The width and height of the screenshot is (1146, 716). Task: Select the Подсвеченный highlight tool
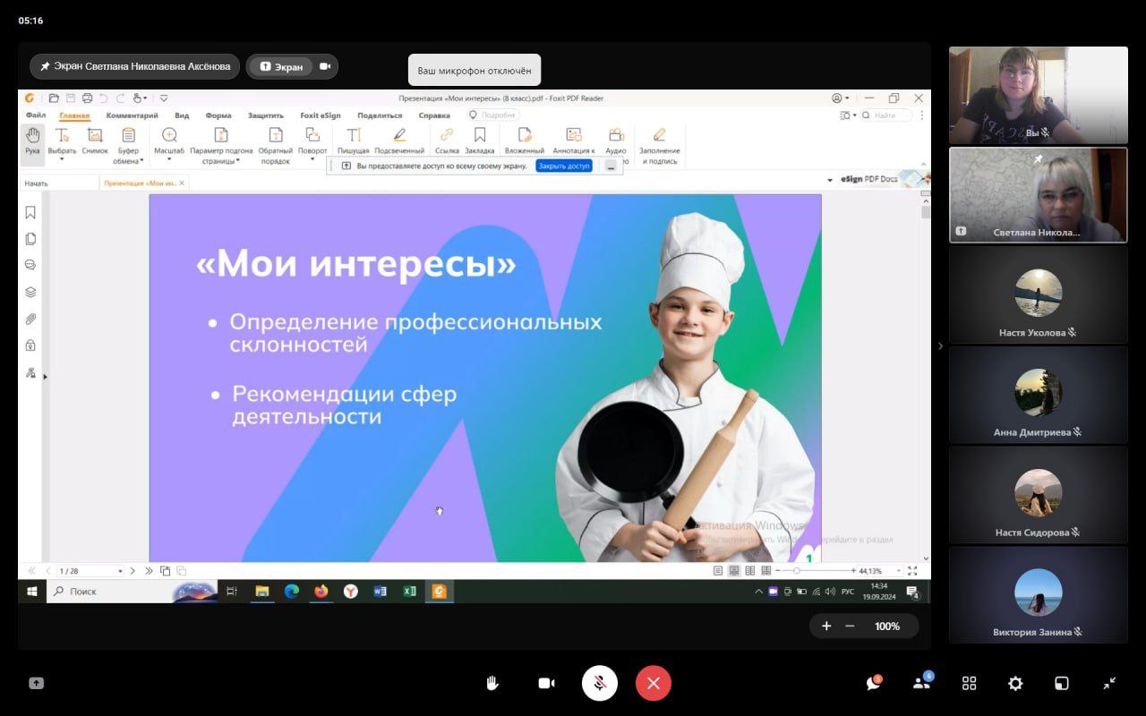click(x=399, y=141)
